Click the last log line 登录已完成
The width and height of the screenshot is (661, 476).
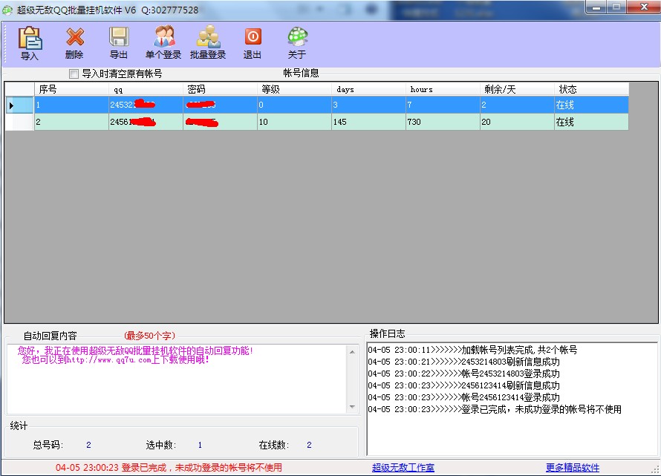tap(495, 409)
